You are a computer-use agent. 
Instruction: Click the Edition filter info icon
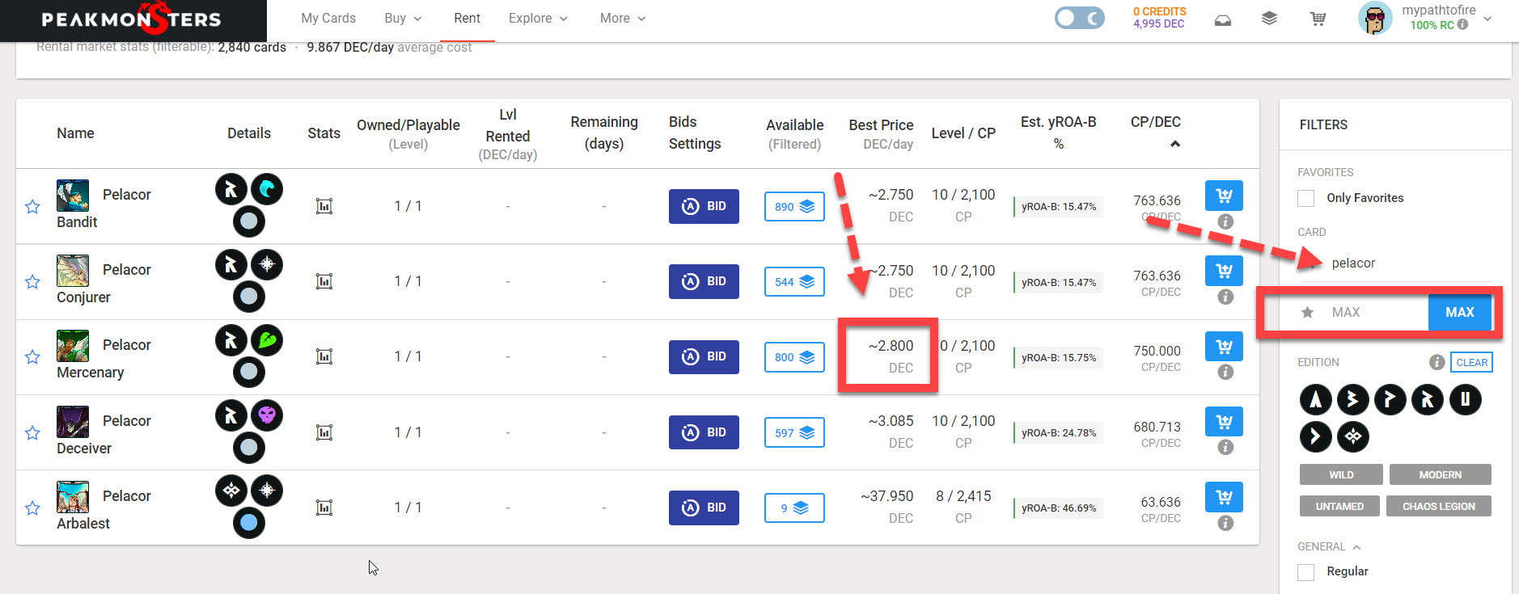tap(1436, 362)
